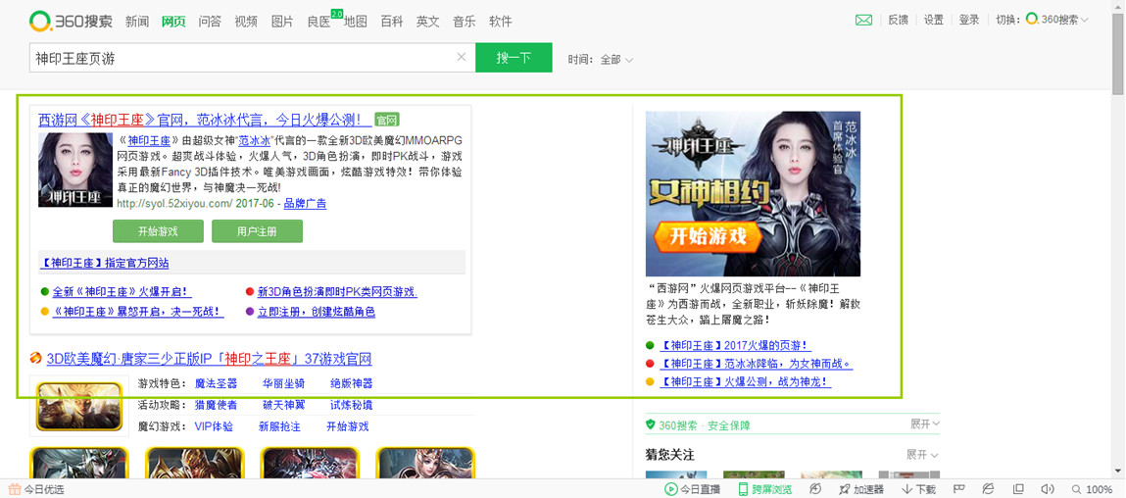Open the syol.52xiyou.com URL text
The image size is (1126, 498).
tap(174, 204)
